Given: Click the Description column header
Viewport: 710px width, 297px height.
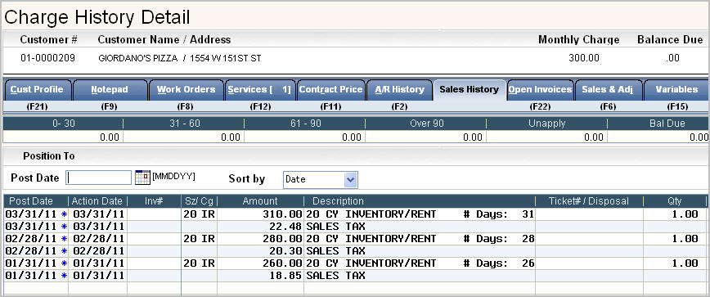Looking at the screenshot, I should click(339, 200).
